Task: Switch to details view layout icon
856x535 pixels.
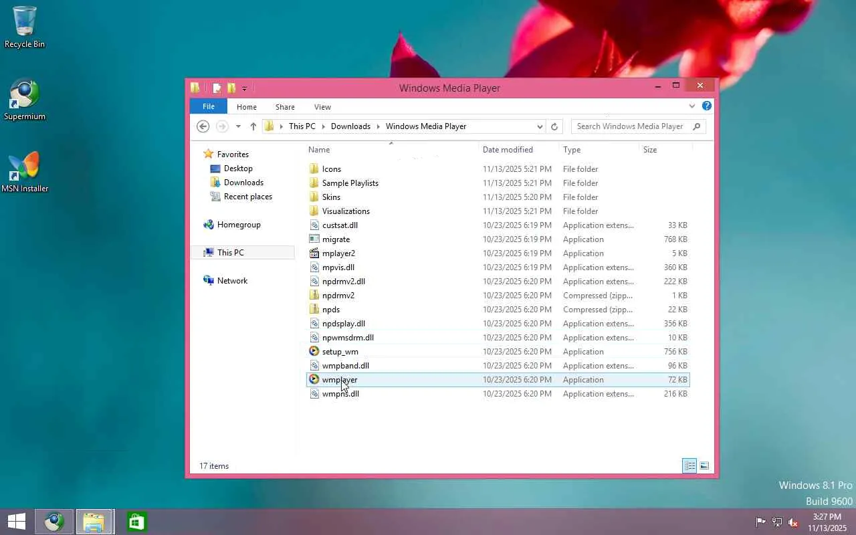Action: (689, 465)
